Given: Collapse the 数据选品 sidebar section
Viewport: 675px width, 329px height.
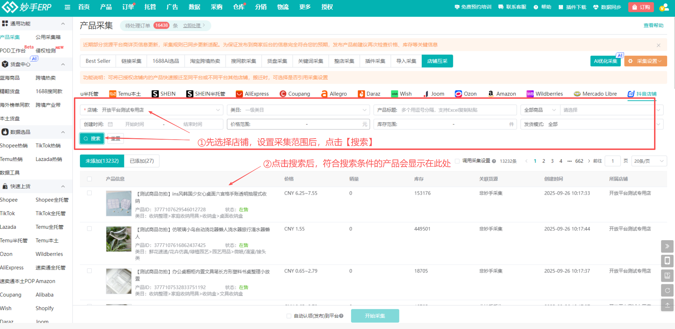Looking at the screenshot, I should pyautogui.click(x=63, y=132).
